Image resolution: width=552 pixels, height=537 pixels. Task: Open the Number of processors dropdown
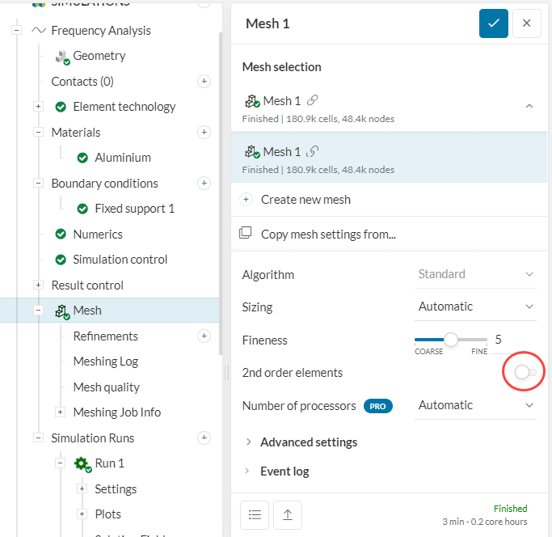point(475,405)
